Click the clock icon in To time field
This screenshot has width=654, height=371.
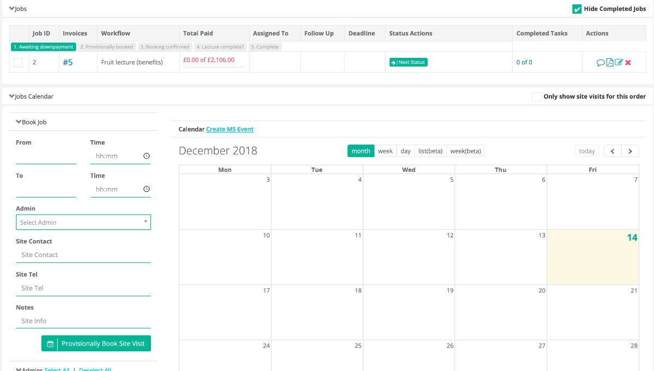point(147,189)
